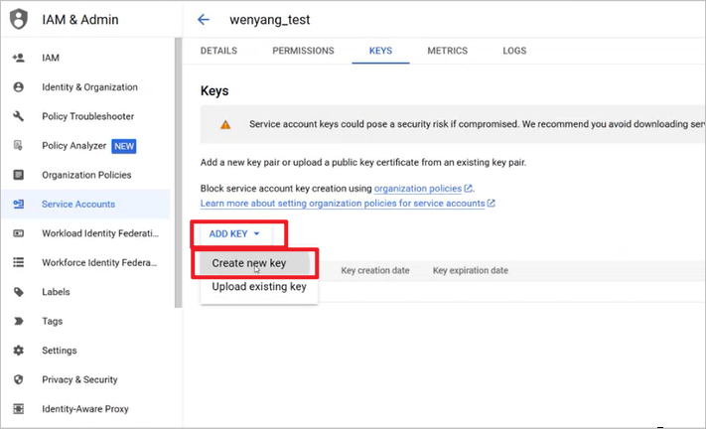The height and width of the screenshot is (429, 706).
Task: Open Labels in sidebar
Action: pyautogui.click(x=56, y=292)
